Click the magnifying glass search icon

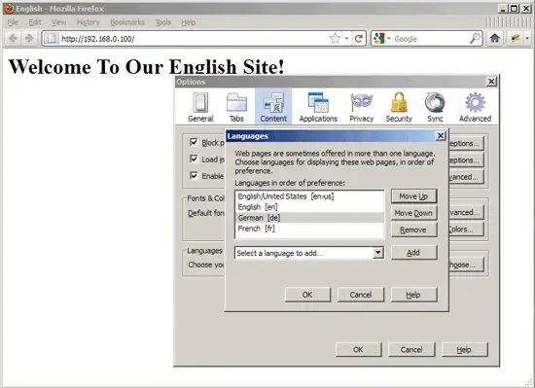click(x=475, y=39)
